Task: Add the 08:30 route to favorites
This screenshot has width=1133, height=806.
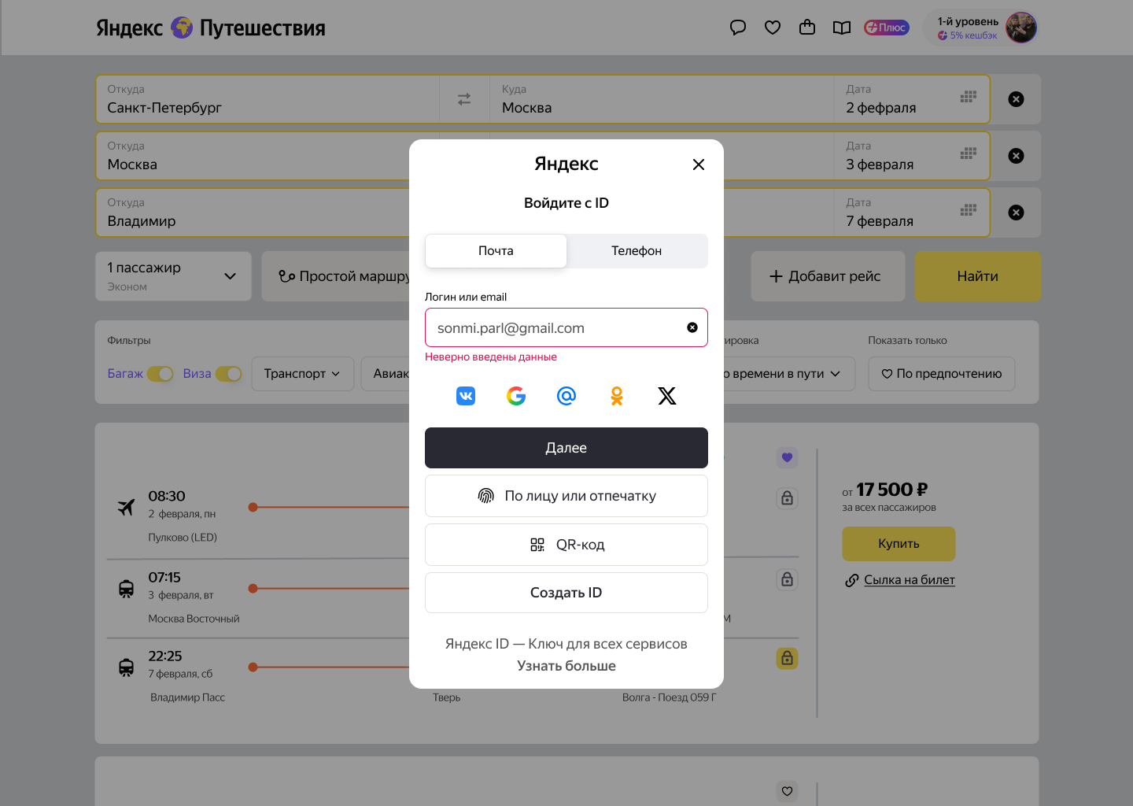Action: [x=788, y=457]
